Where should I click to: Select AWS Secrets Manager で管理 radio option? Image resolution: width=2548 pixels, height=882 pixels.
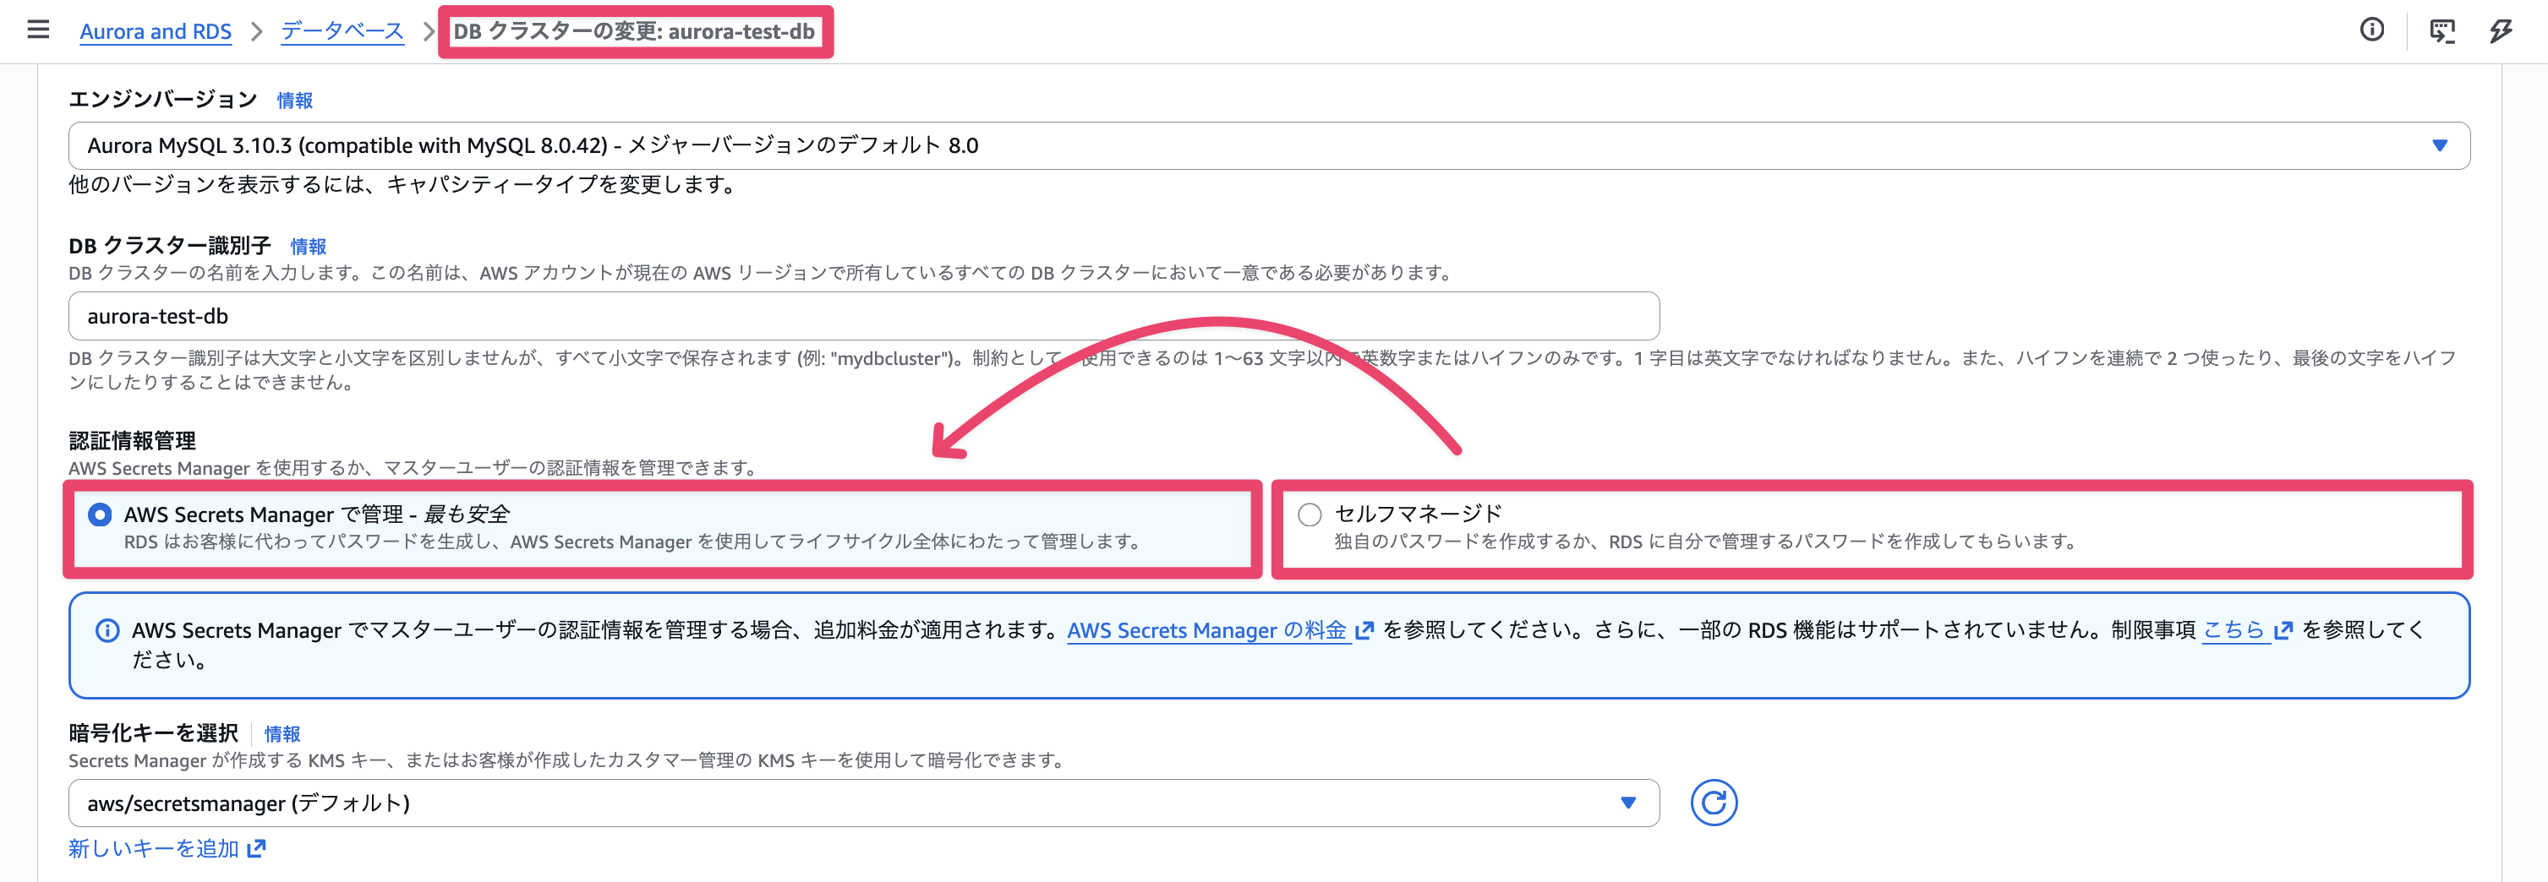tap(99, 514)
